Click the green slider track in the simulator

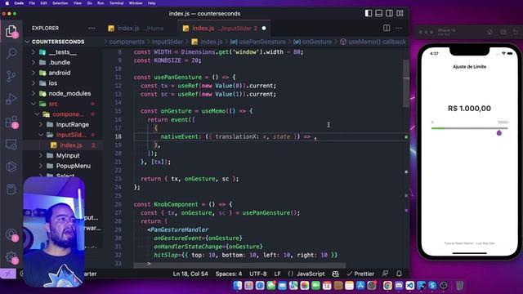pos(438,128)
